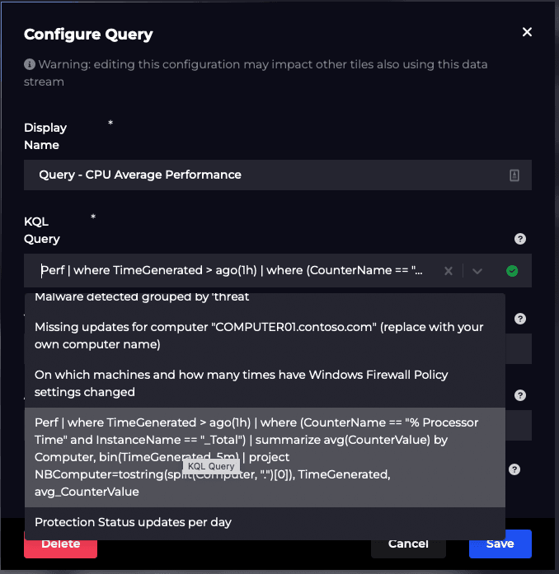Viewport: 559px width, 574px height.
Task: Click the Display Name text field
Action: click(264, 175)
